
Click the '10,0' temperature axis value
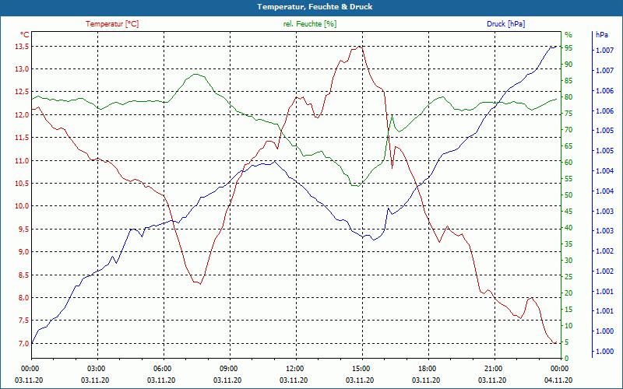22,206
